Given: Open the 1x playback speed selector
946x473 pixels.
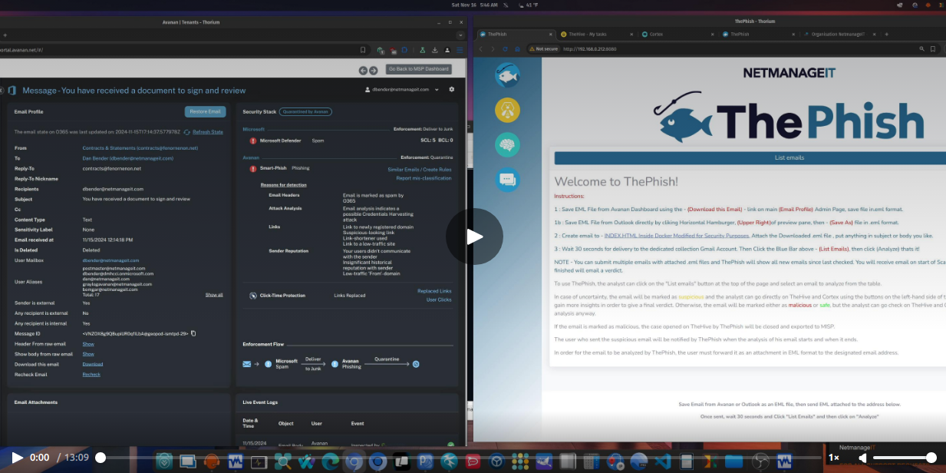Looking at the screenshot, I should (833, 458).
